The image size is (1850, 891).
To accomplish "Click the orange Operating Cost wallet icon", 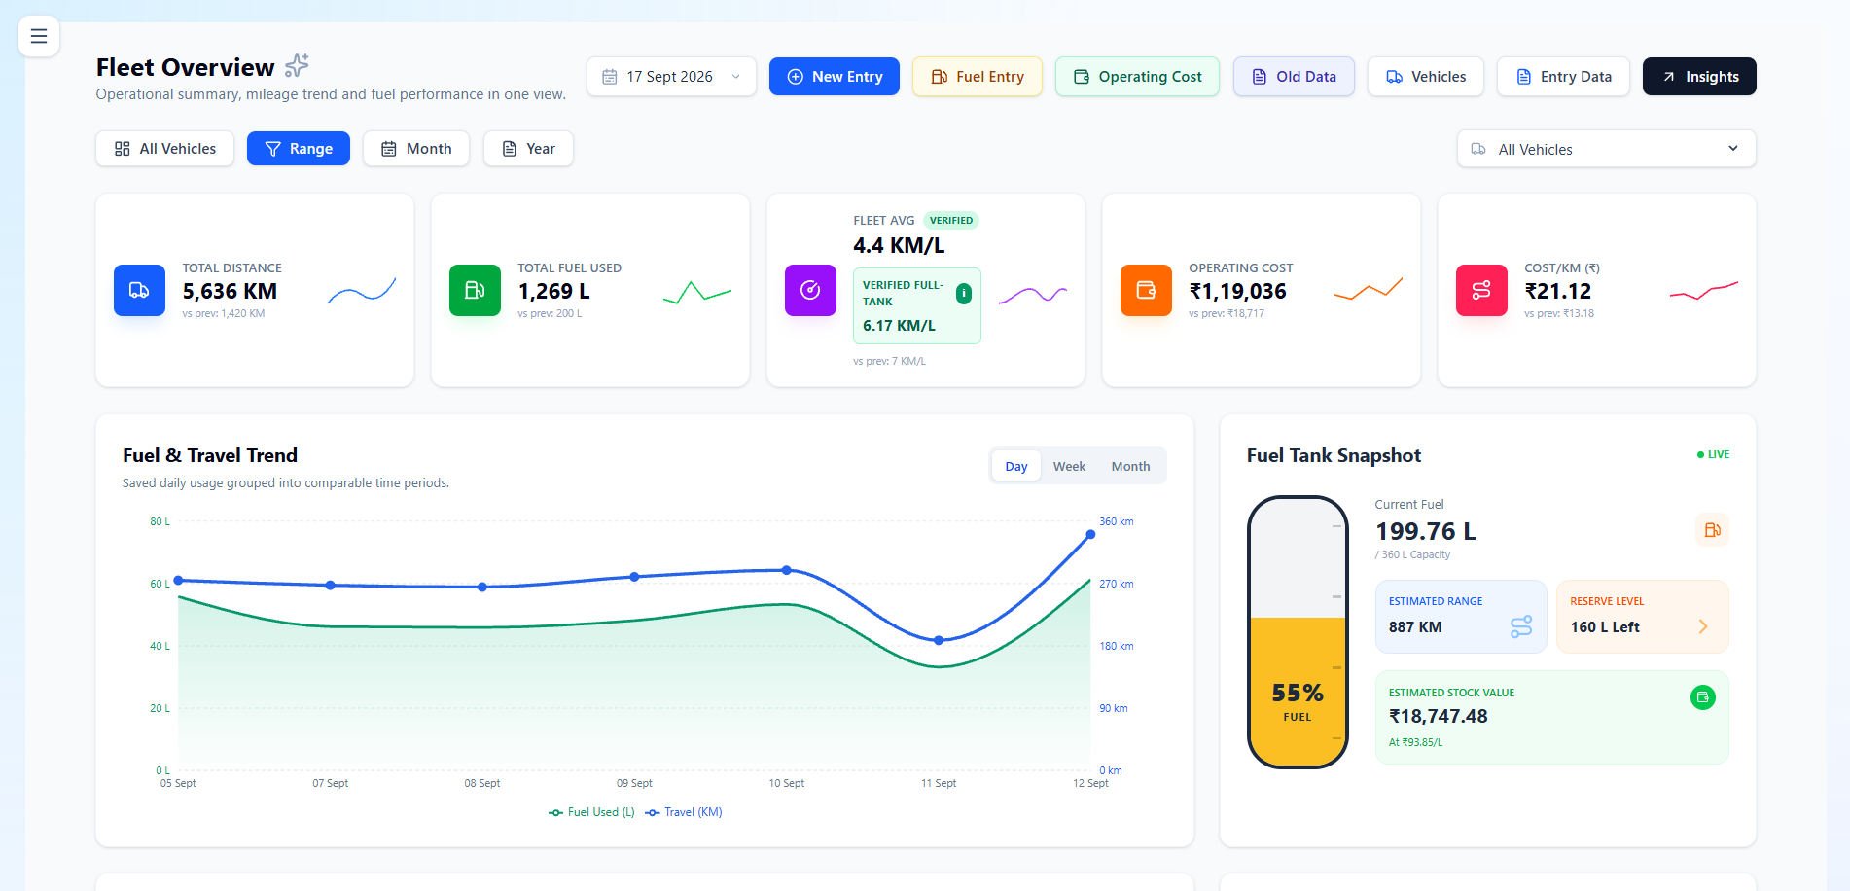I will pyautogui.click(x=1146, y=290).
